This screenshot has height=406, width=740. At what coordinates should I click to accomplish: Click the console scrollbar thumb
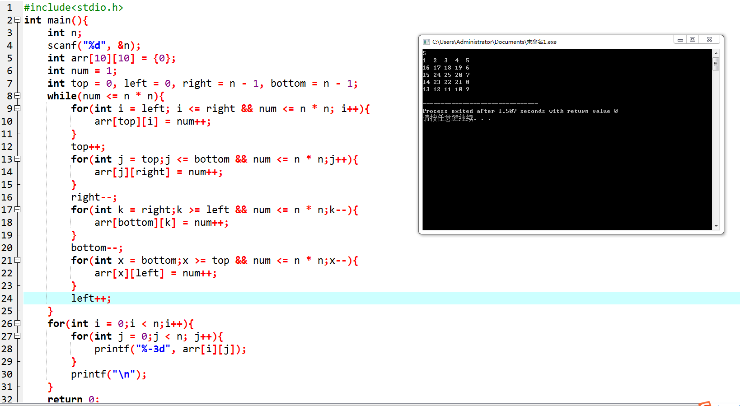[716, 64]
